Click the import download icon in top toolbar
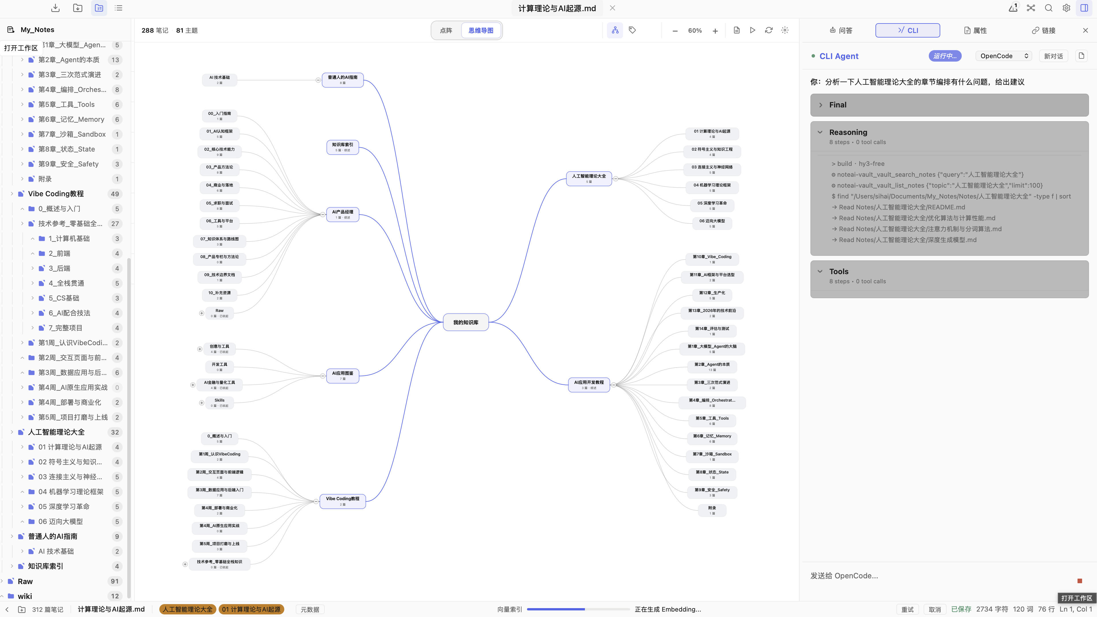 55,8
